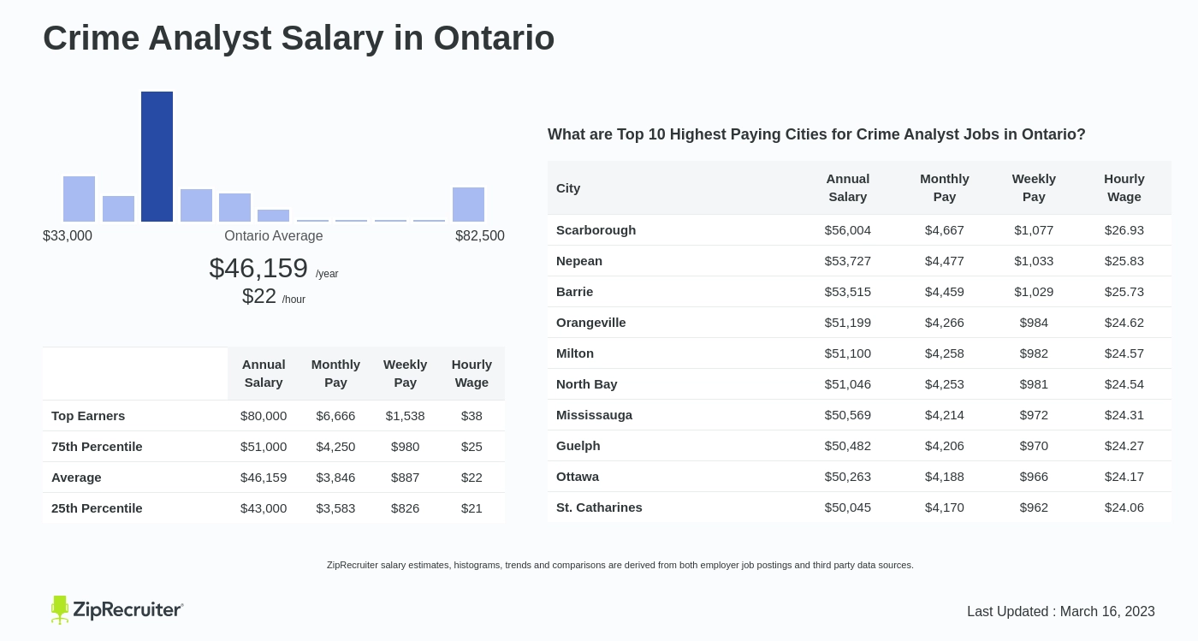Click the City column header
Viewport: 1198px width, 641px height.
(568, 187)
